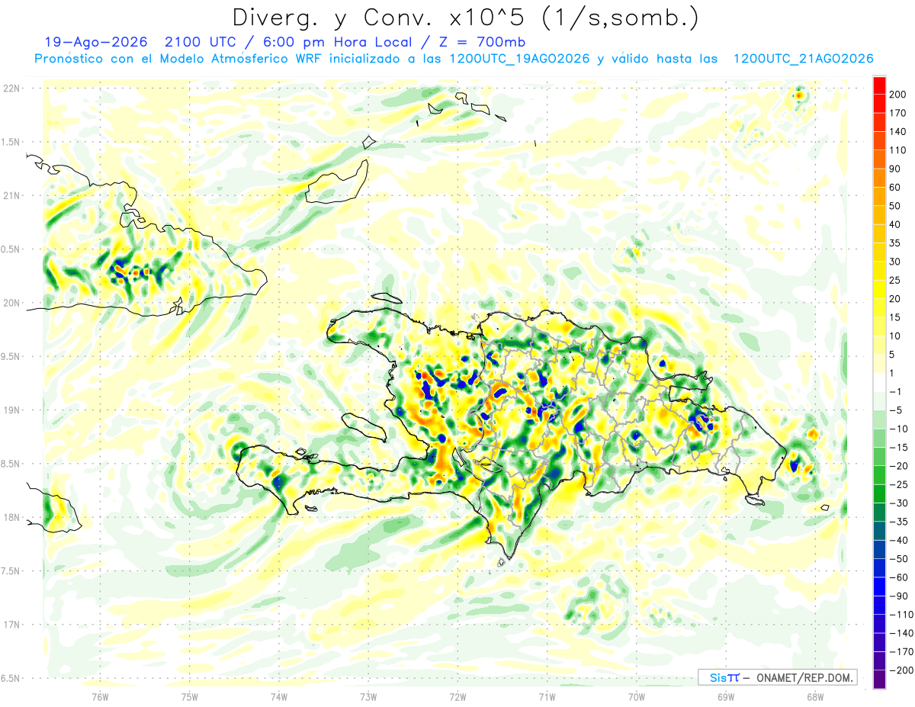Click the colorbar value '200' at the top
The width and height of the screenshot is (915, 707).
click(x=899, y=95)
